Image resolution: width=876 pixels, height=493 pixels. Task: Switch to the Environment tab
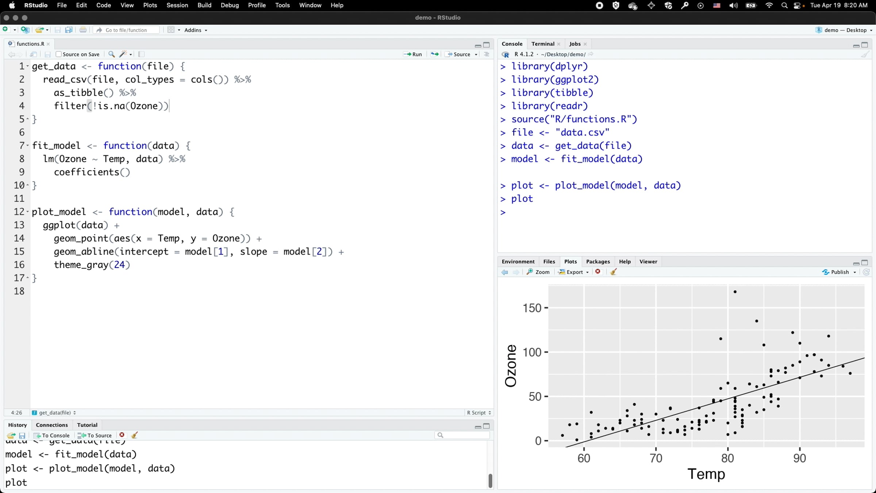[518, 261]
